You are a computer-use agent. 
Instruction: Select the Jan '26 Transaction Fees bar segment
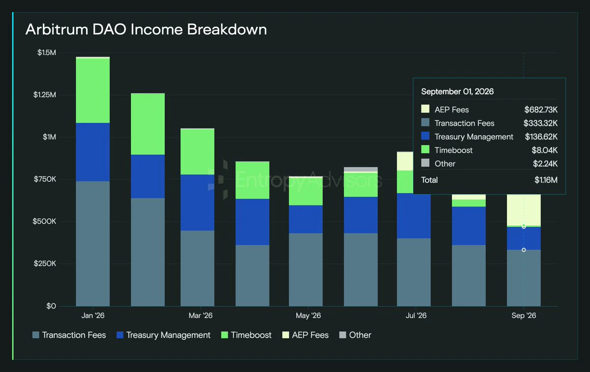tap(92, 244)
